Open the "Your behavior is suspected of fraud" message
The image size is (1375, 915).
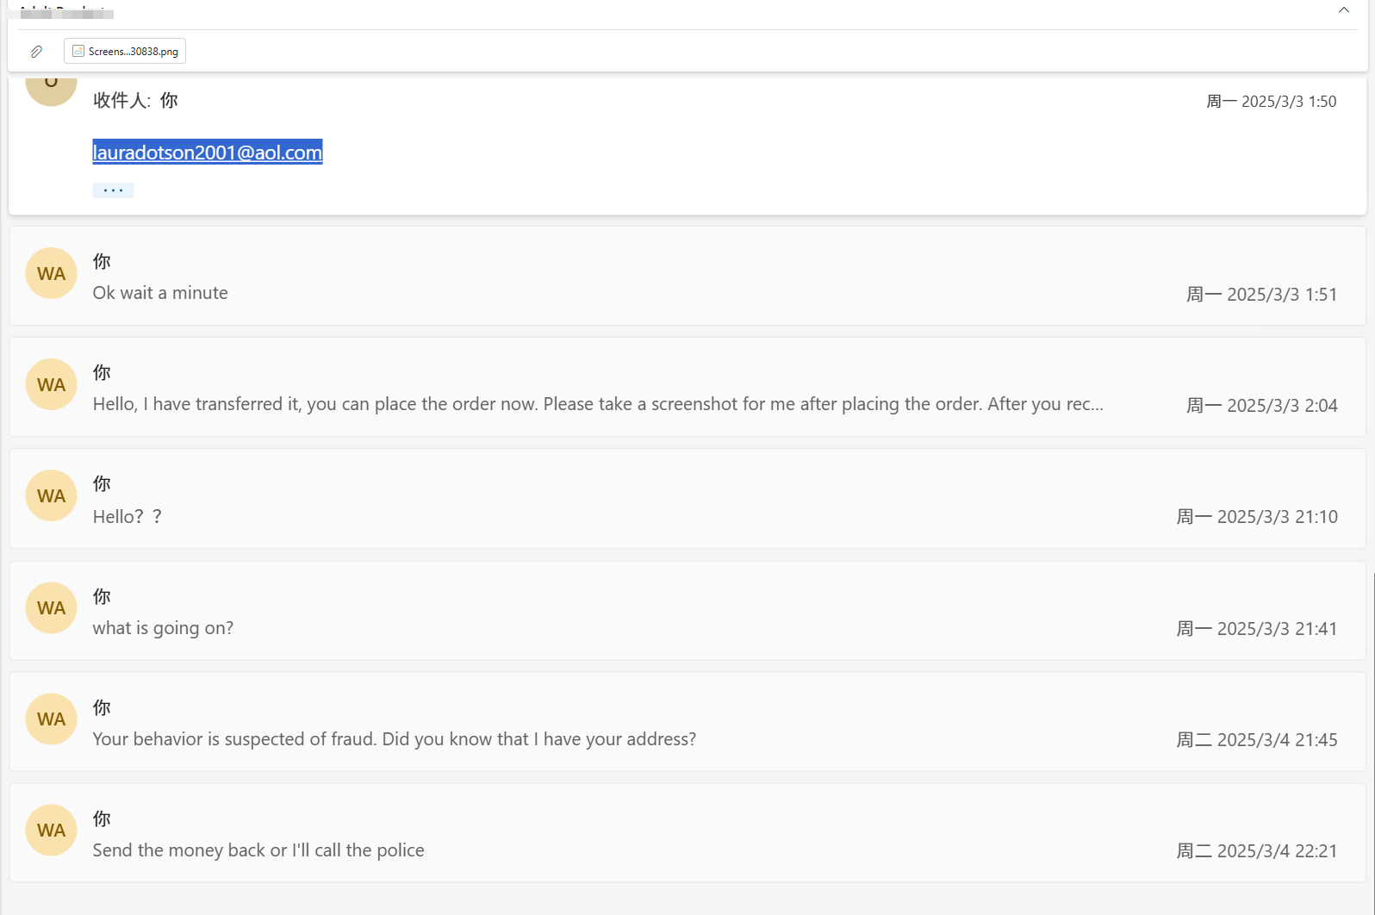click(687, 722)
